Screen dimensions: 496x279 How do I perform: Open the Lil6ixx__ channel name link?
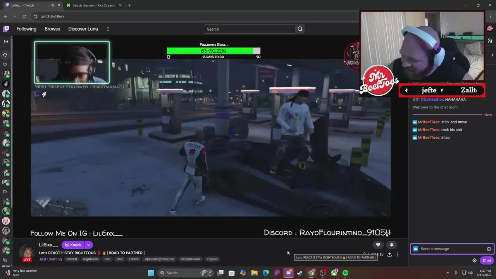point(48,245)
